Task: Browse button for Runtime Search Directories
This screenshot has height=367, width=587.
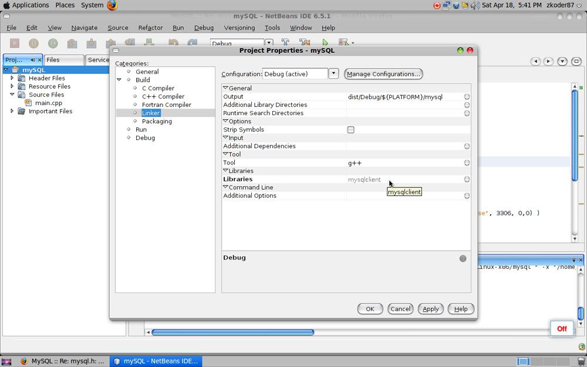Action: tap(467, 113)
